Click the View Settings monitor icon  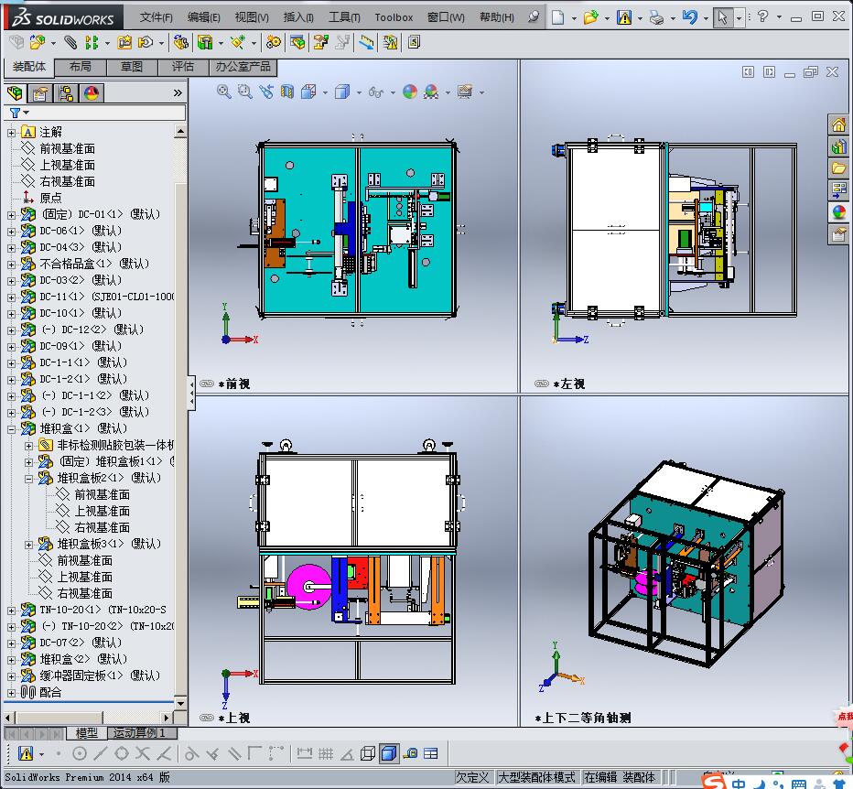pos(465,92)
